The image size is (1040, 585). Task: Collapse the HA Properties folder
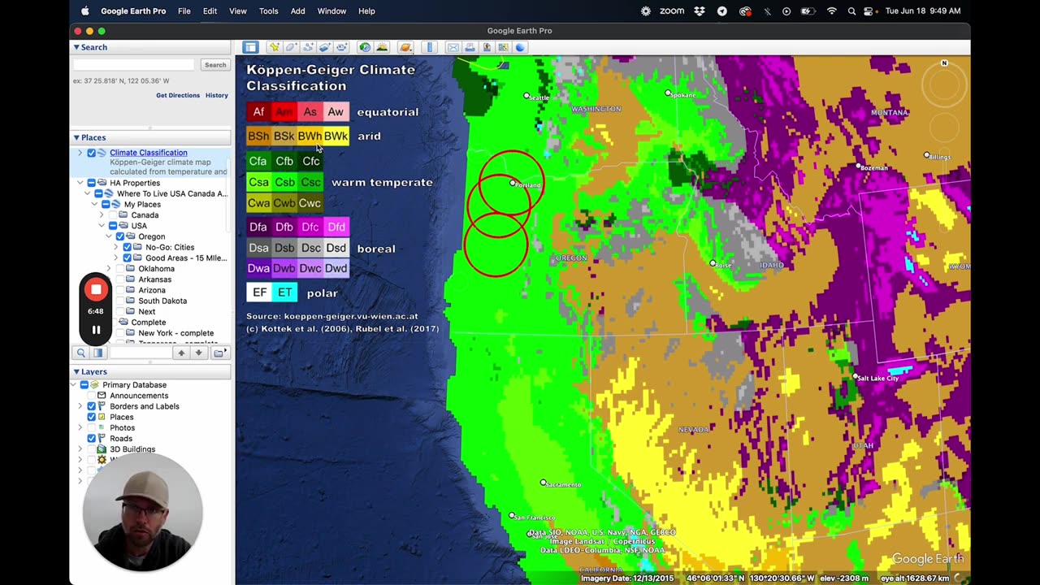(x=80, y=183)
